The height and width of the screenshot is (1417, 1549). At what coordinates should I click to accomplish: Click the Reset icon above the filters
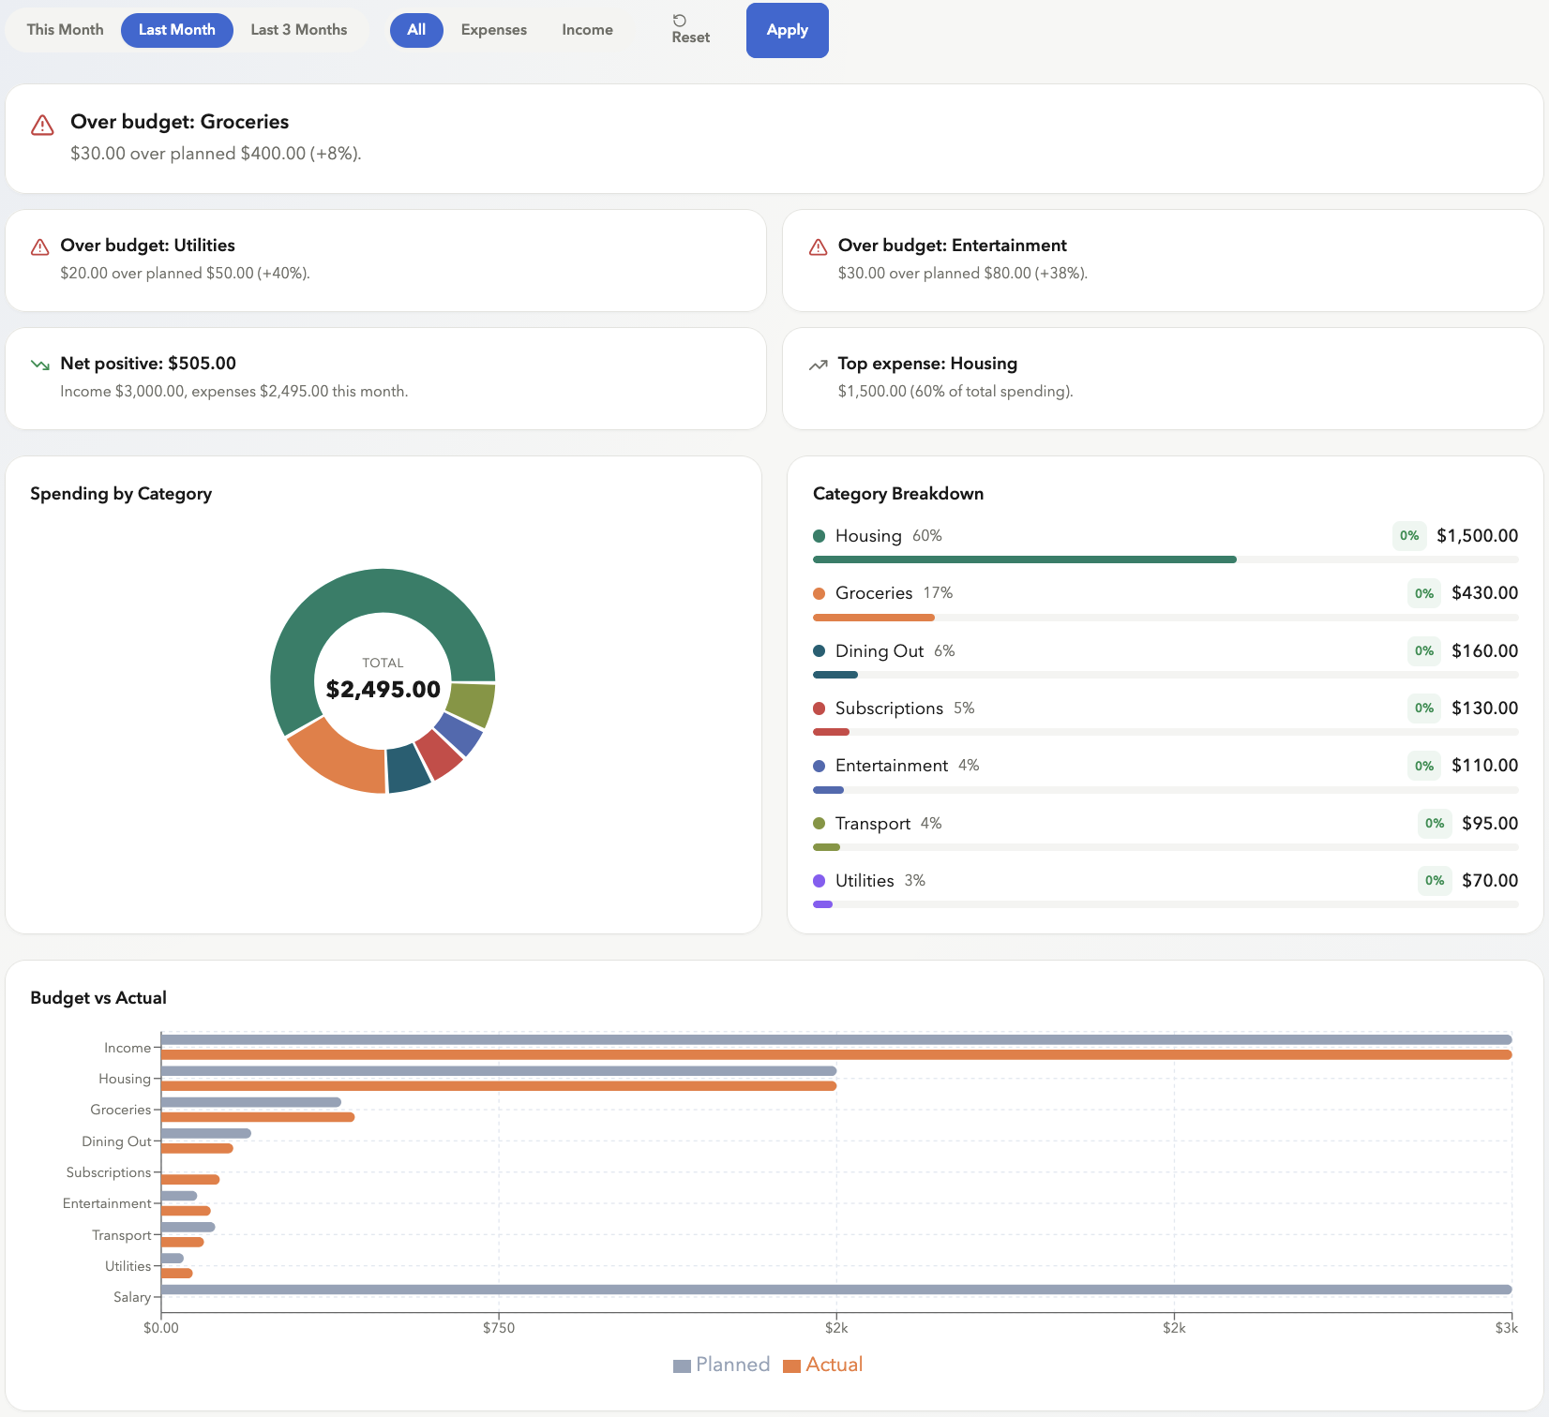click(679, 21)
